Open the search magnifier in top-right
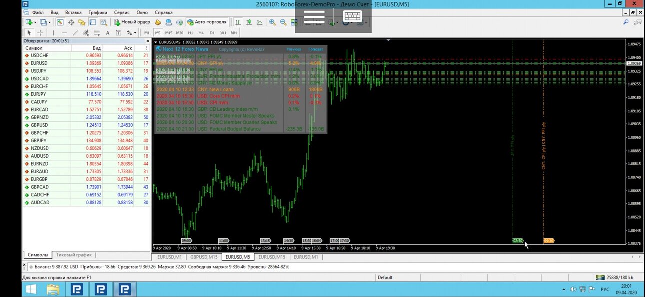The height and width of the screenshot is (297, 645). point(625,22)
